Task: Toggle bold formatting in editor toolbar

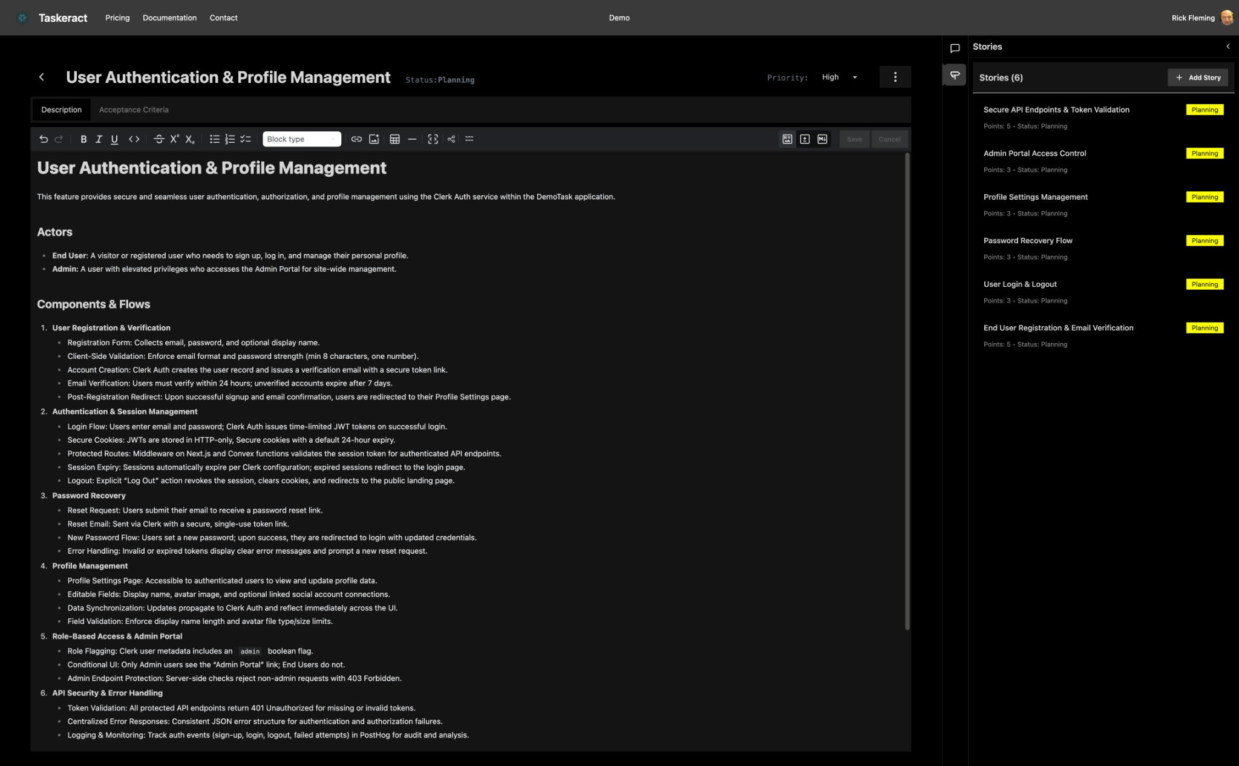Action: point(83,139)
